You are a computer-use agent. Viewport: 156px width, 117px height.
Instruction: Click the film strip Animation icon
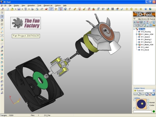(x=113, y=9)
